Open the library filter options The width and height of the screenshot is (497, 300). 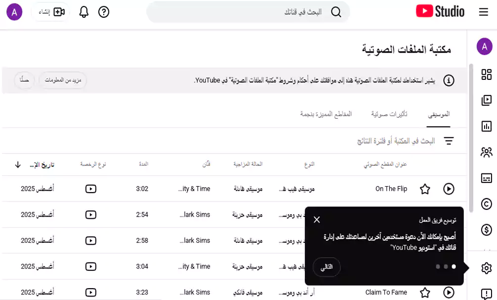click(449, 140)
